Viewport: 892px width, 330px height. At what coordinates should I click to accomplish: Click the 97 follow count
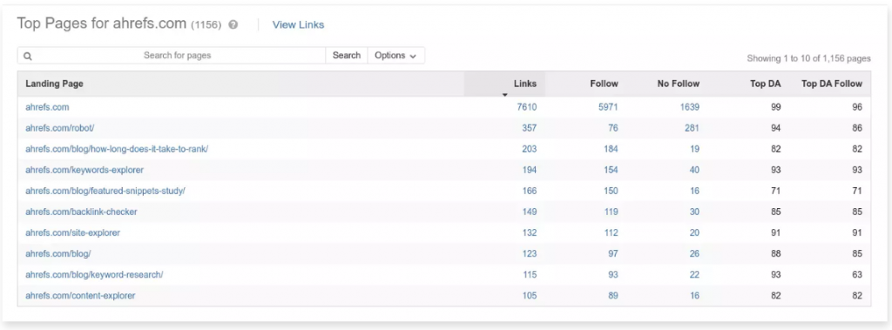point(612,253)
